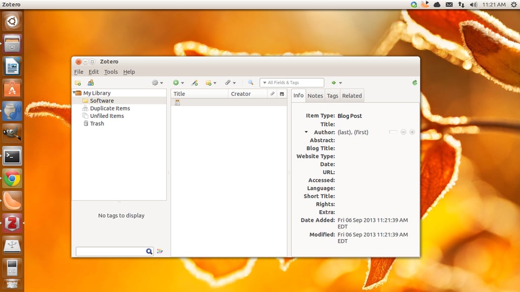Image resolution: width=520 pixels, height=292 pixels.
Task: Open the Author creator type arrow
Action: point(306,132)
